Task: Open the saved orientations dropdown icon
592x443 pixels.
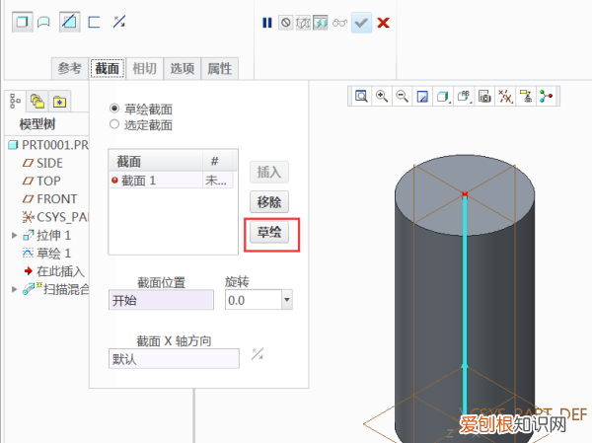Action: tap(464, 96)
